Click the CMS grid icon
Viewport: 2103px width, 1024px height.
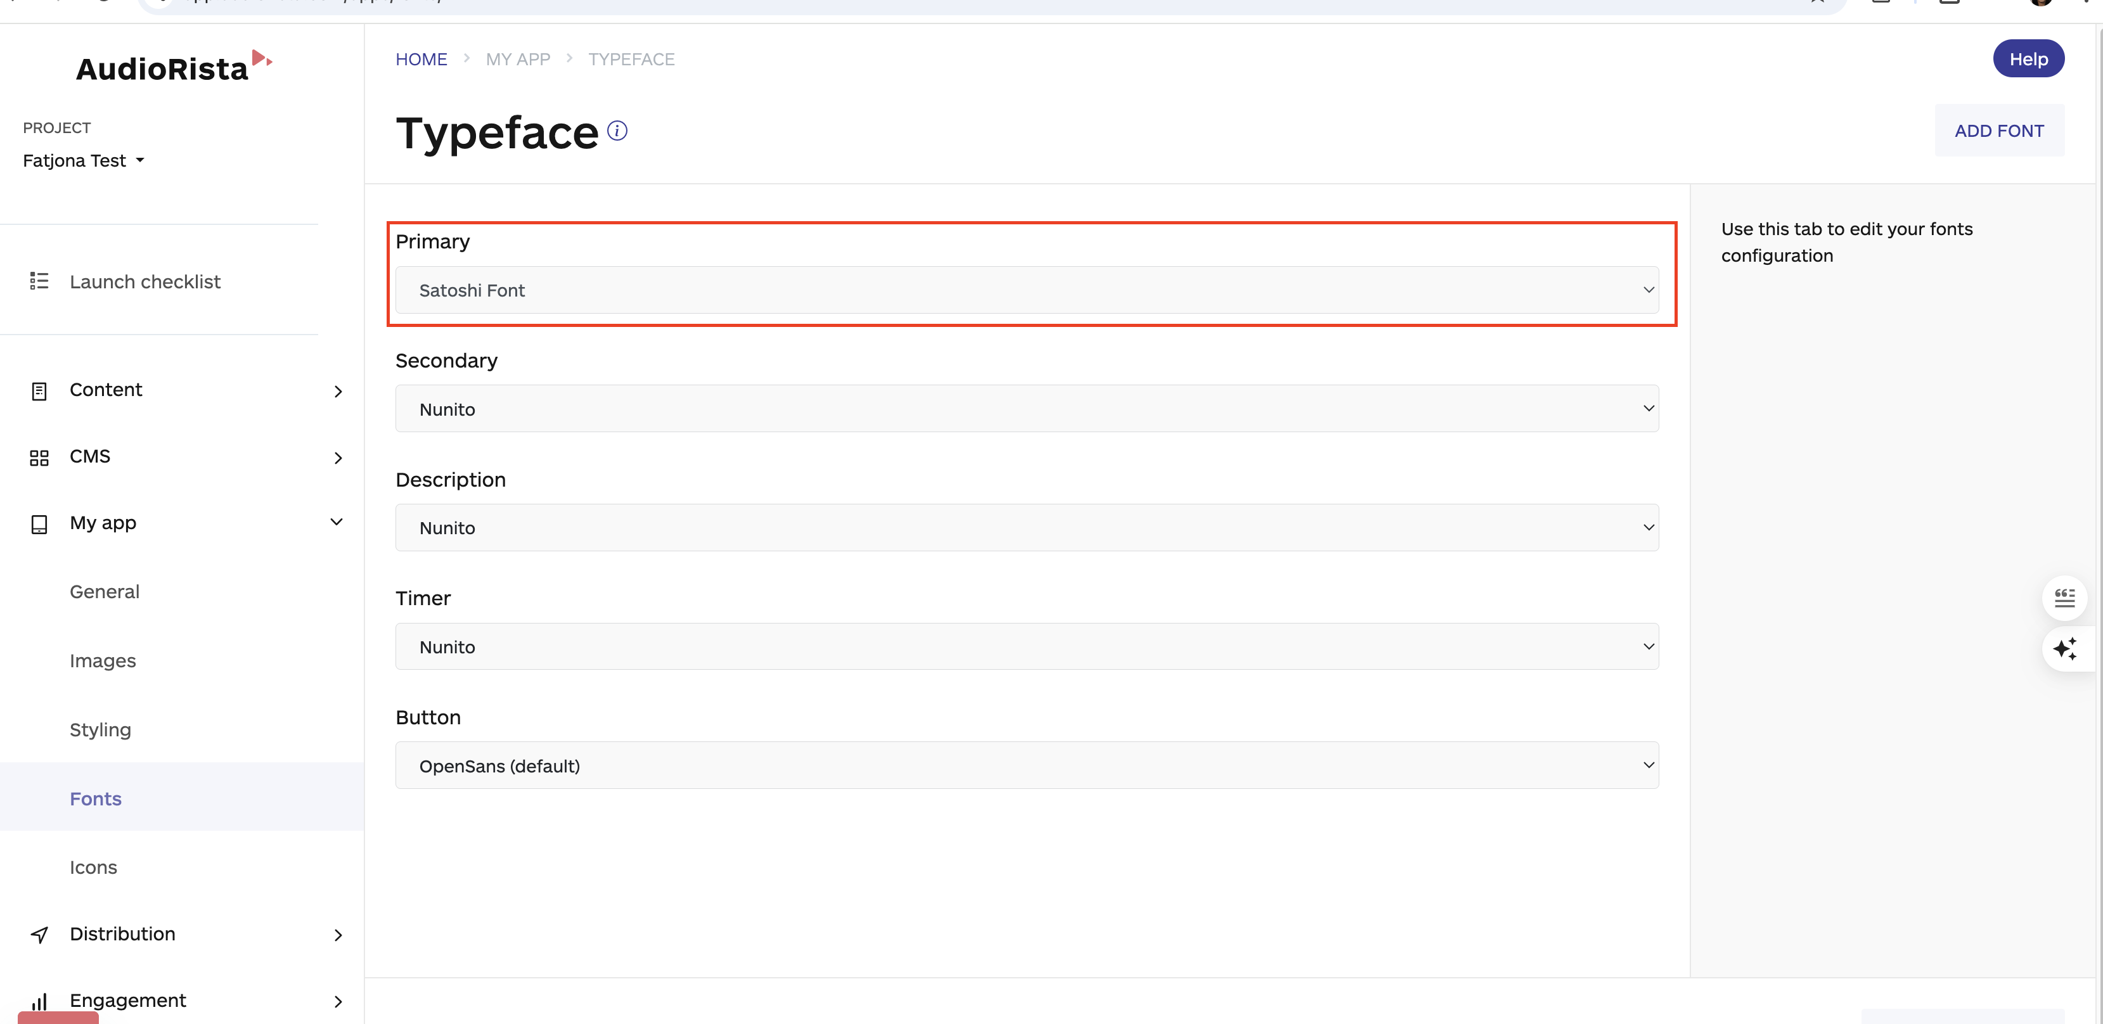tap(39, 457)
